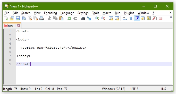Open the Run menu

(118, 13)
